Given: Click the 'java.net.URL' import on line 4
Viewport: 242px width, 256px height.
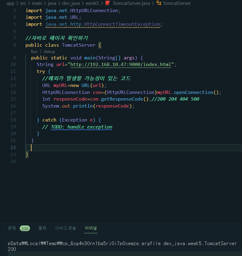Looking at the screenshot, I should point(62,17).
